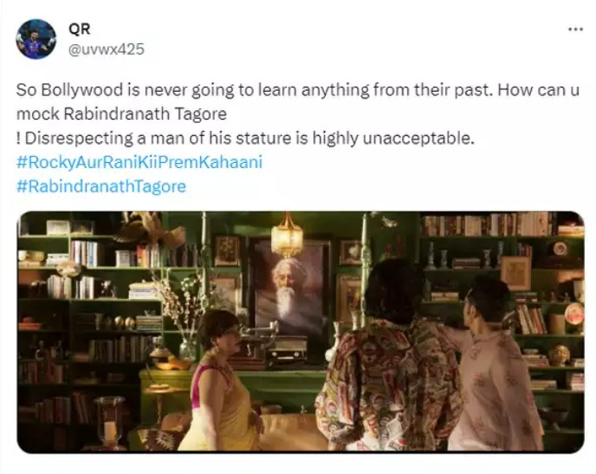The image size is (596, 474).
Task: Open the three-dot more options menu
Action: coord(575,29)
